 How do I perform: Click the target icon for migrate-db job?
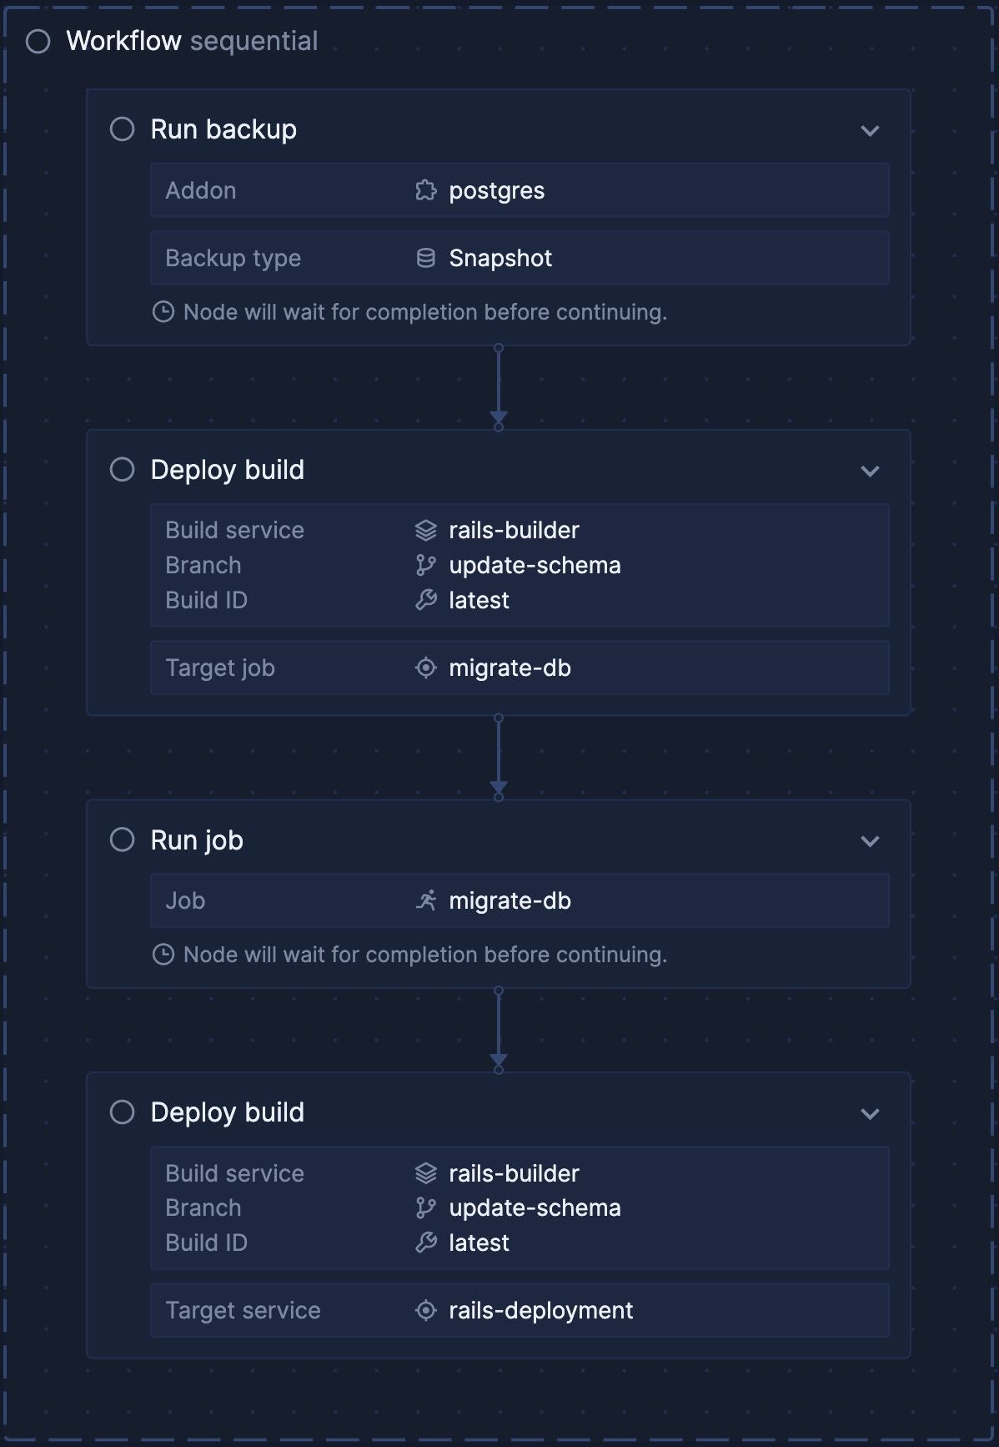[x=425, y=668]
